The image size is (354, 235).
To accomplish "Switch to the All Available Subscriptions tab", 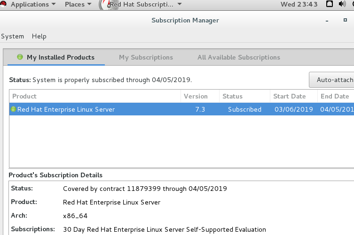I will 239,57.
